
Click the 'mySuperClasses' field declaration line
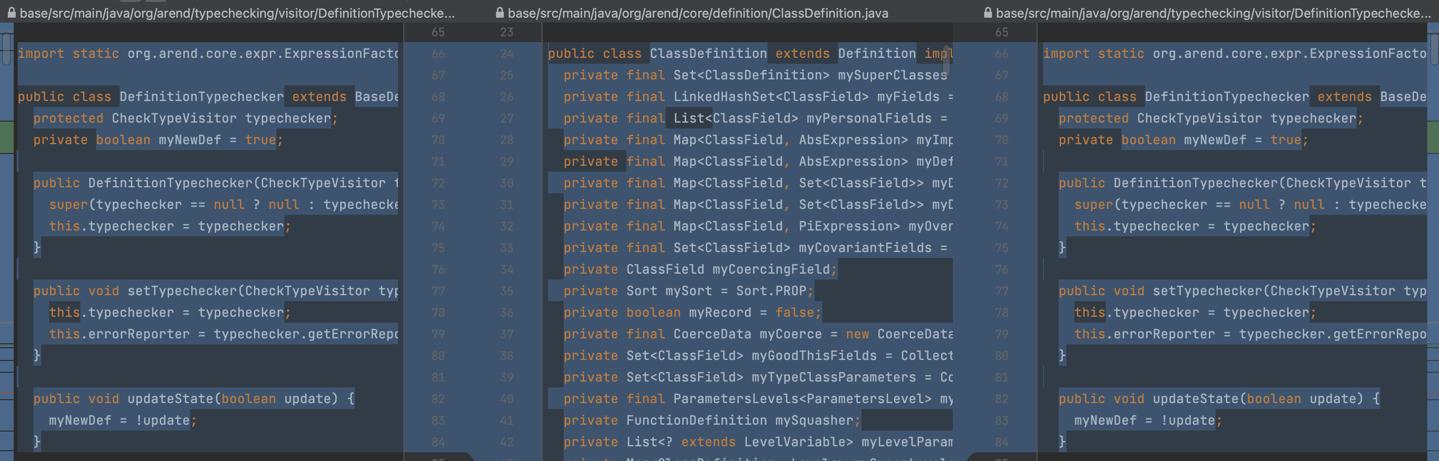(x=755, y=75)
